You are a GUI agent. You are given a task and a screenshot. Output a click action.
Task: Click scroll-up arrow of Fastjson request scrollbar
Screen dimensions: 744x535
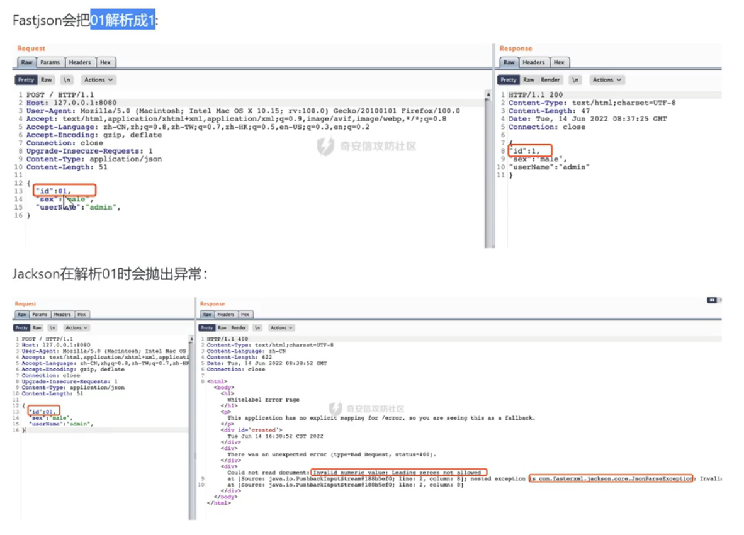[488, 95]
